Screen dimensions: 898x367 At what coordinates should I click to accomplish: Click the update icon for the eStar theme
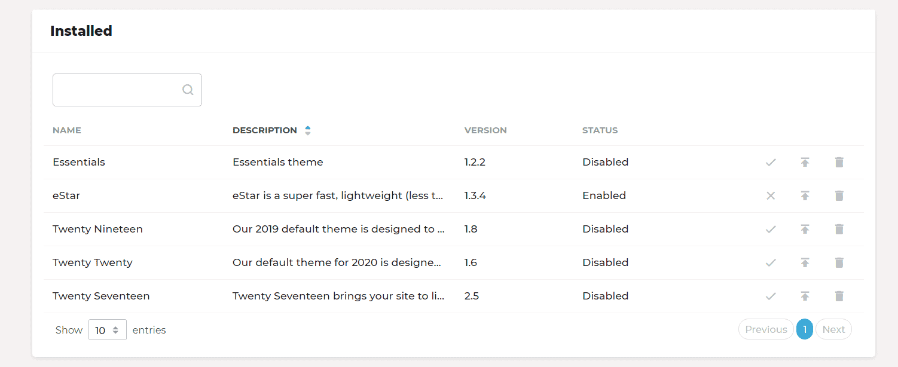(805, 195)
